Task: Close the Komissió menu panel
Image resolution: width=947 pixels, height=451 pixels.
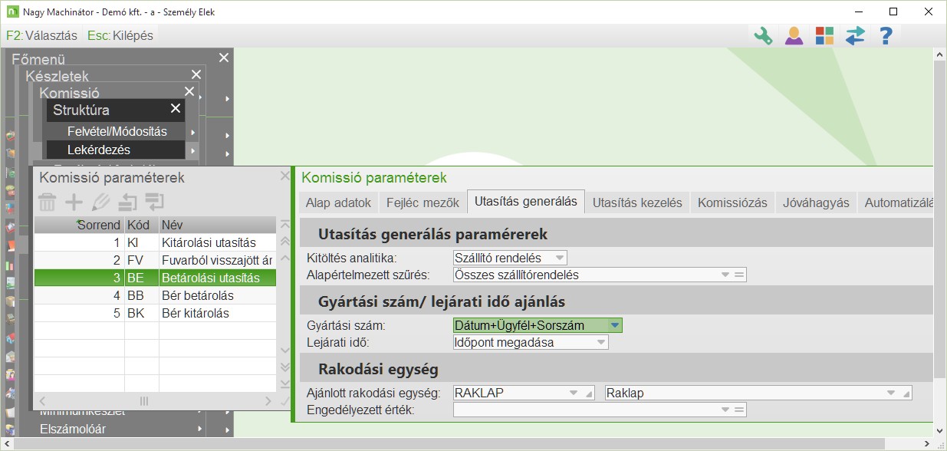Action: click(x=189, y=92)
